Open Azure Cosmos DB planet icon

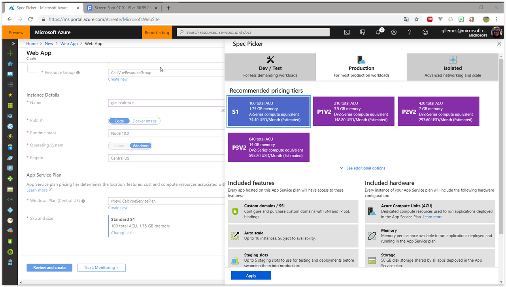click(x=10, y=158)
